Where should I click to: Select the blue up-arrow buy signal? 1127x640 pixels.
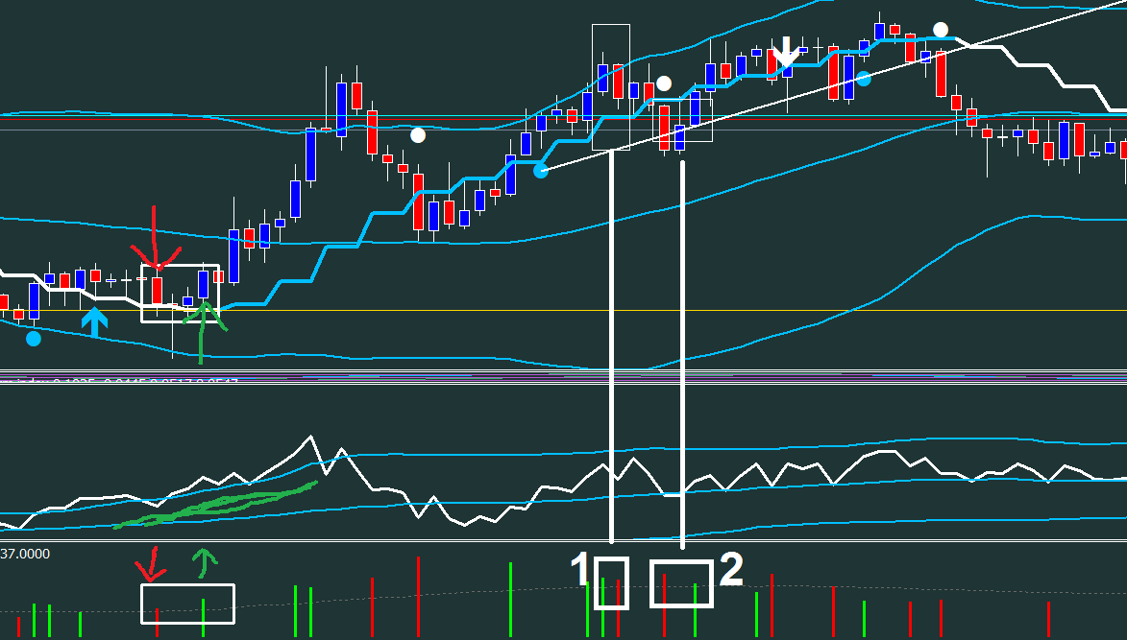click(x=94, y=322)
